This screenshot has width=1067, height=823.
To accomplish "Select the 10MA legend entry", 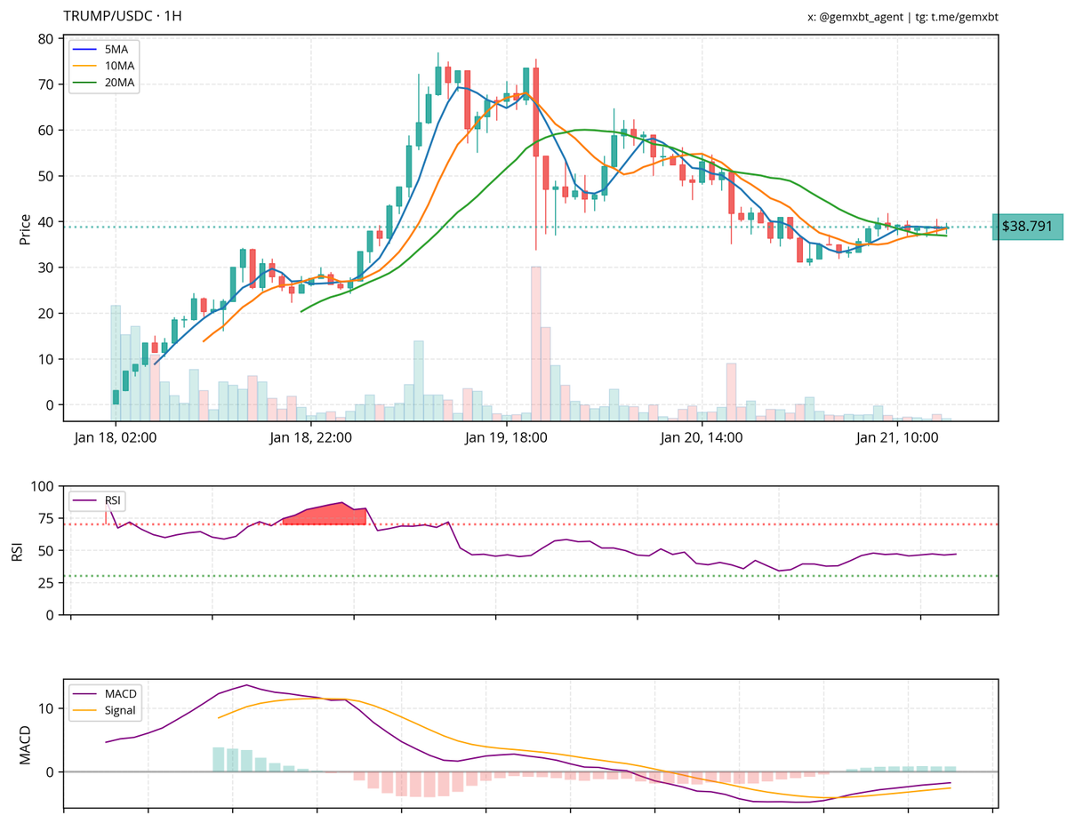I will (103, 66).
